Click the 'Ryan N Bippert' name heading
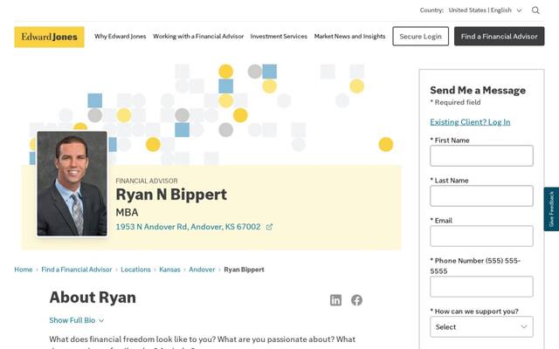559x349 pixels. [171, 195]
